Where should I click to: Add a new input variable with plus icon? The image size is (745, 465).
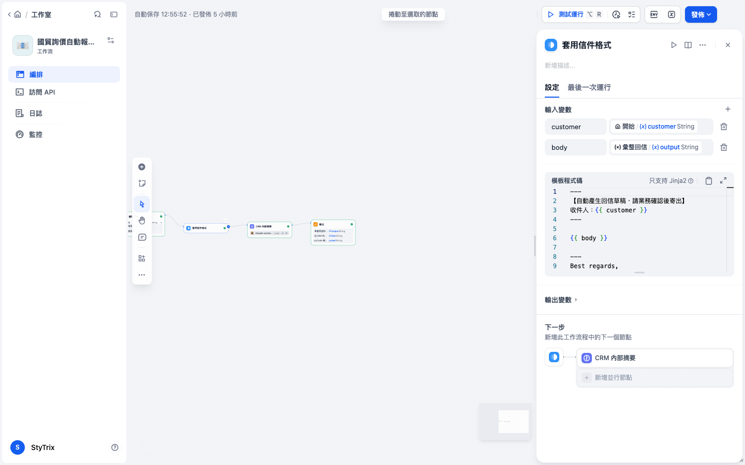[x=728, y=109]
